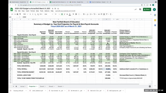Viewport: 166px width, 93px height.
Task: Click the cell name box
Action: click(x=13, y=17)
